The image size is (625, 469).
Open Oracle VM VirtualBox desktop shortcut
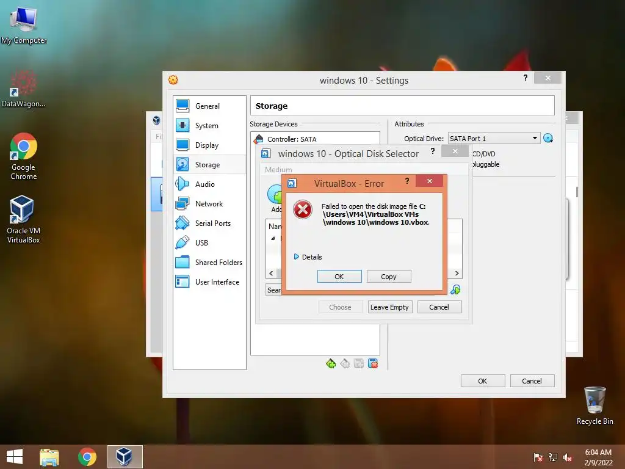[24, 219]
